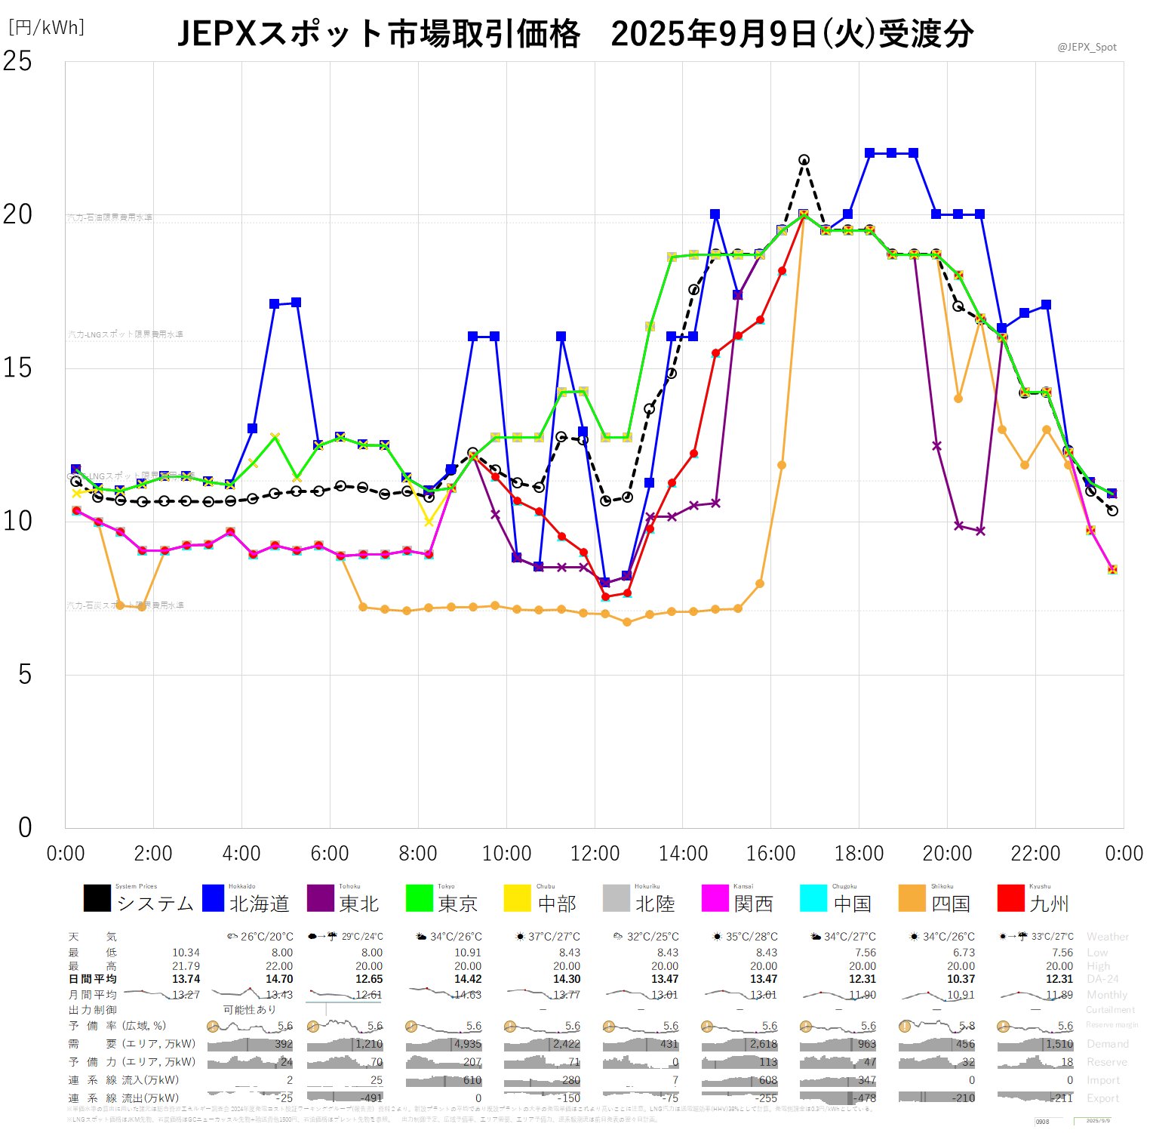Click the 2025/9/9 date box

point(1094,1122)
